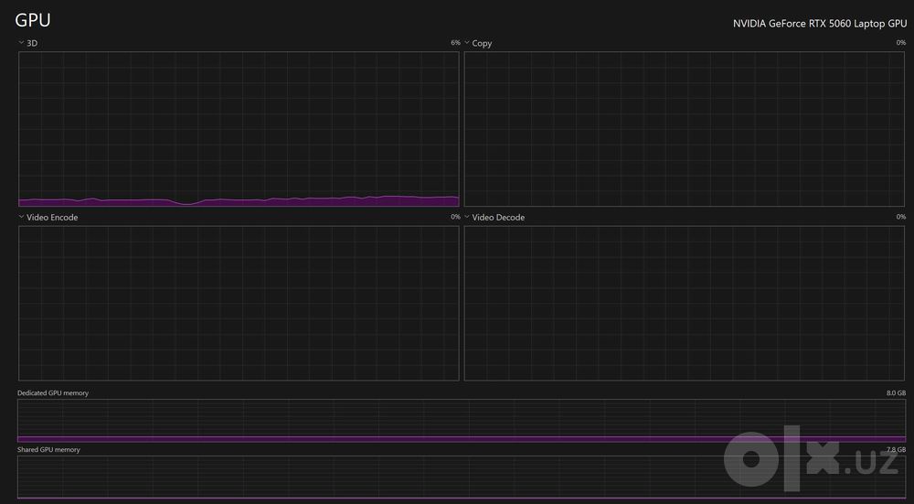
Task: Click the Dedicated GPU memory label
Action: pos(53,393)
